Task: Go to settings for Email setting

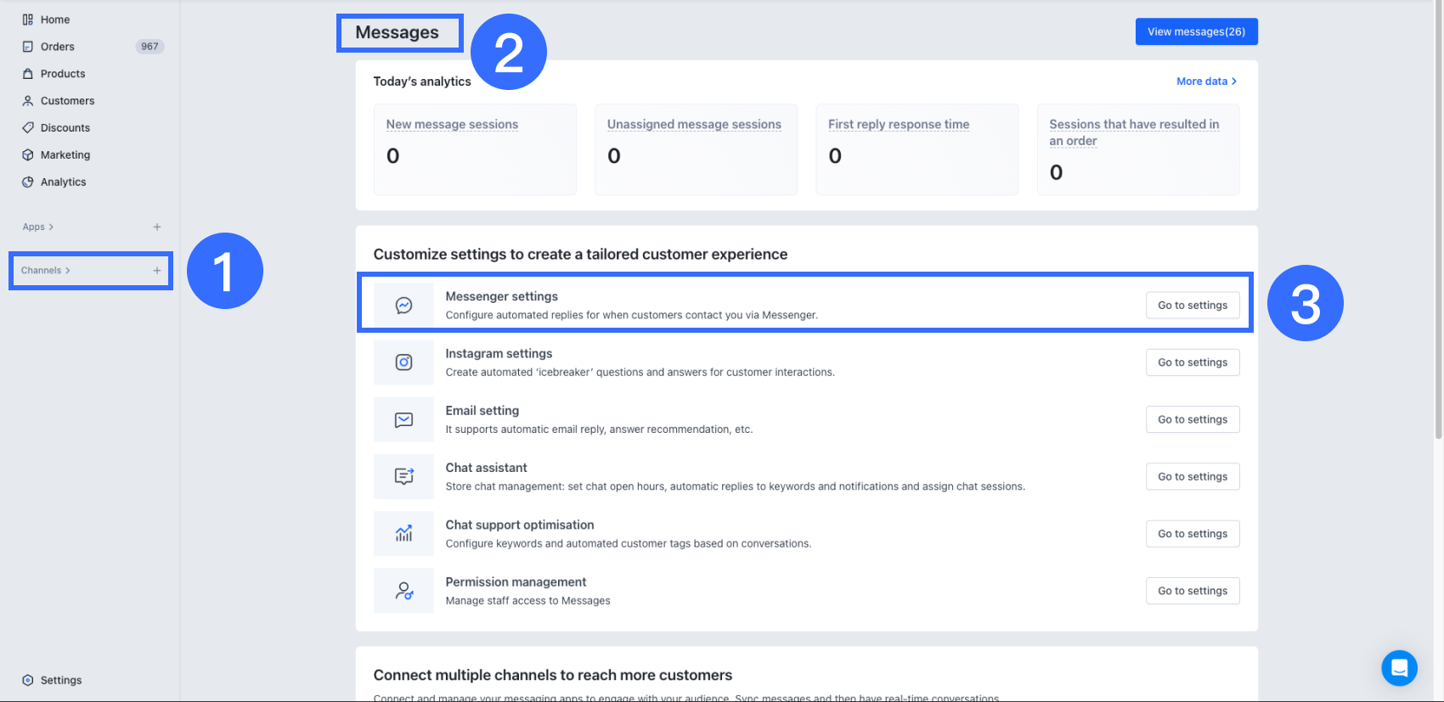Action: coord(1193,419)
